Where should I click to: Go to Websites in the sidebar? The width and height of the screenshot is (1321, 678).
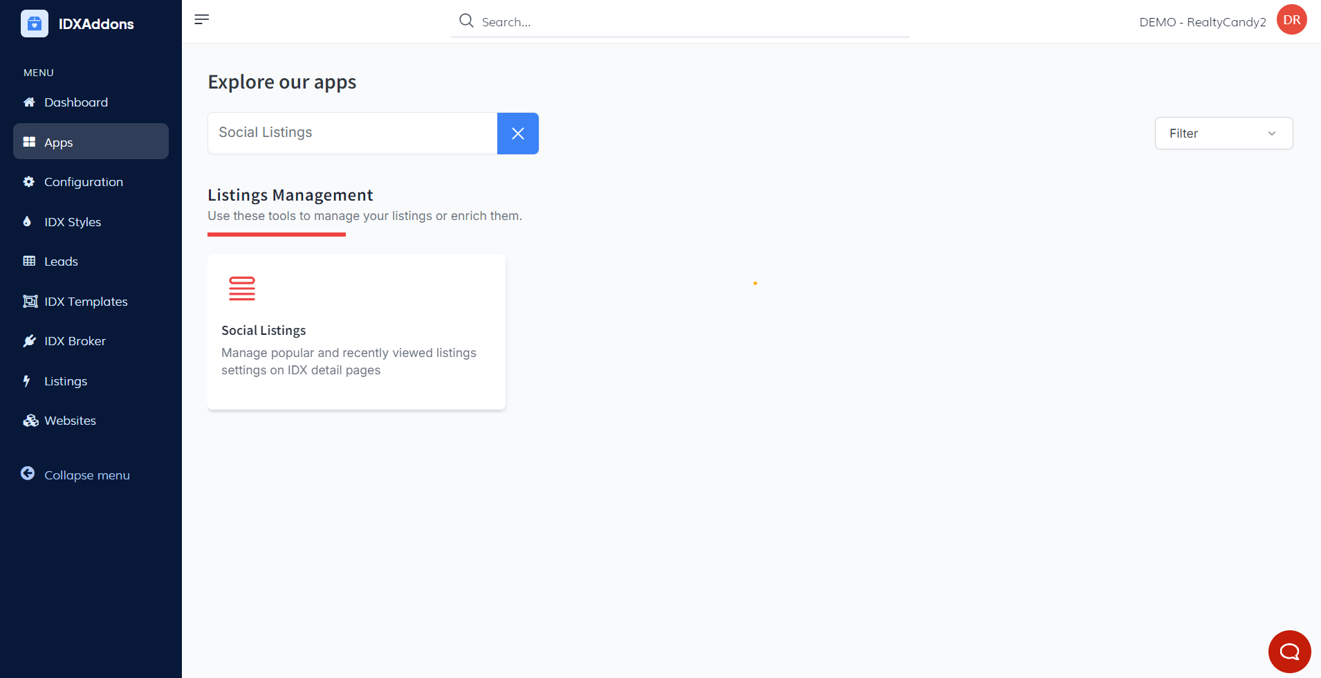pyautogui.click(x=70, y=421)
